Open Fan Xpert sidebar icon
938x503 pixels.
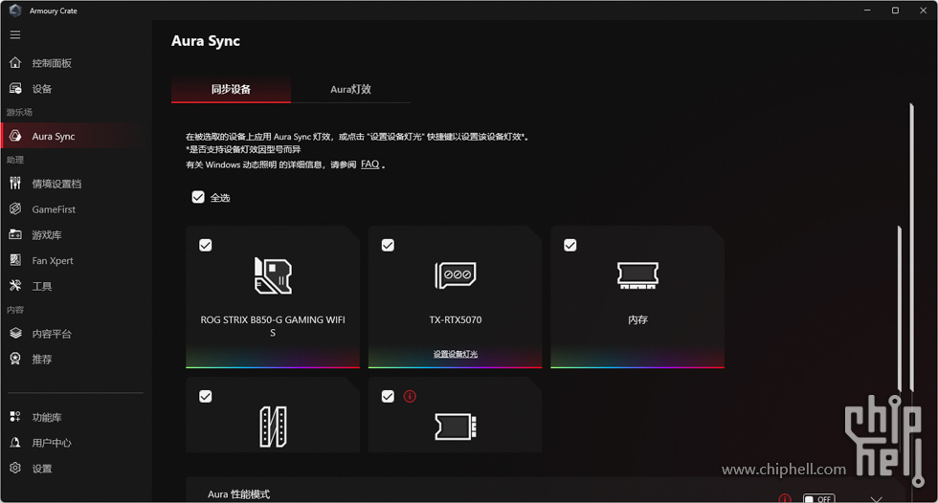click(15, 260)
